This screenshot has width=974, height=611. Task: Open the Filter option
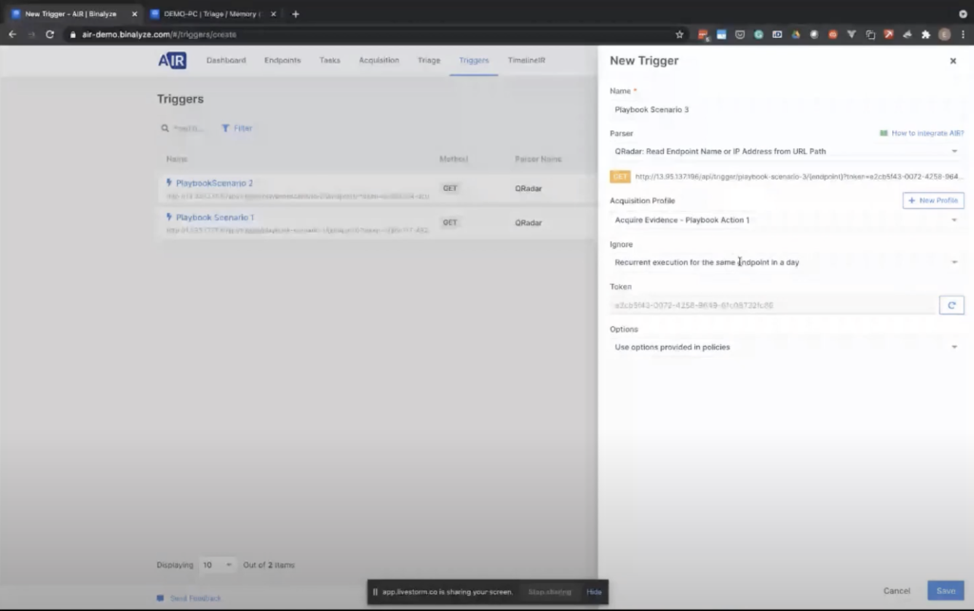(237, 128)
